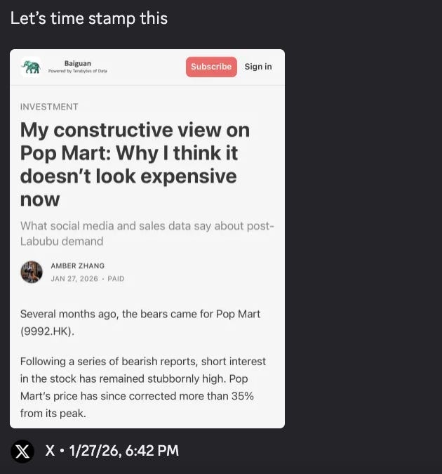This screenshot has height=474, width=442.
Task: Open the Baiguan publication name
Action: 78,63
